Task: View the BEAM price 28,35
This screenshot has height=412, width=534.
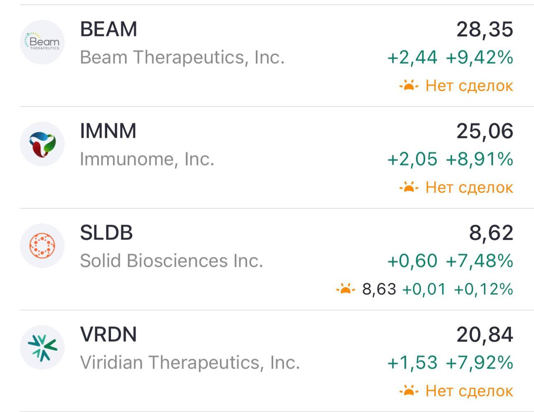Action: (x=485, y=29)
